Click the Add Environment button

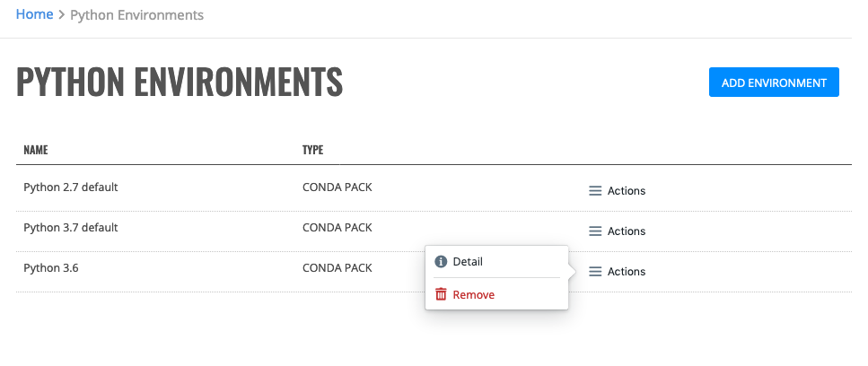point(774,83)
